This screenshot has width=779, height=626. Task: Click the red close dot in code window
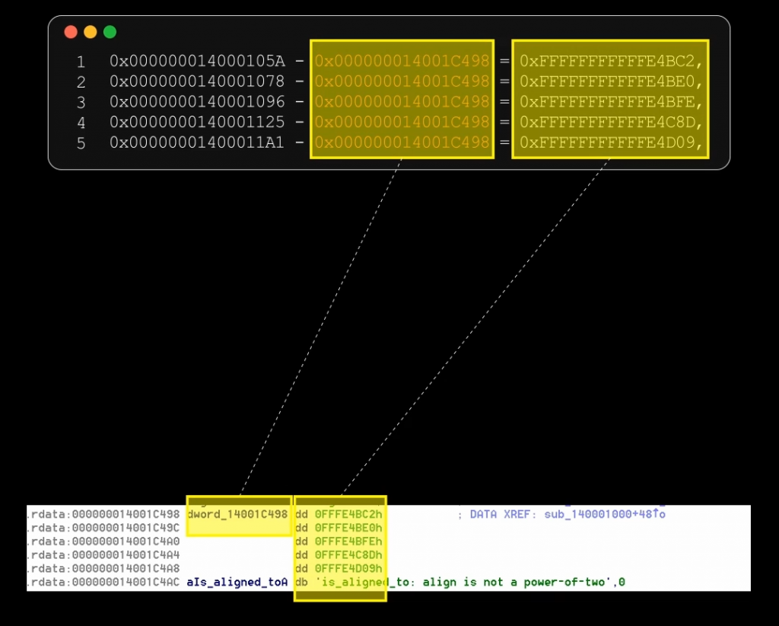[71, 32]
